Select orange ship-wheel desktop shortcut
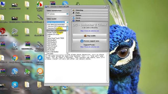 click(40, 73)
